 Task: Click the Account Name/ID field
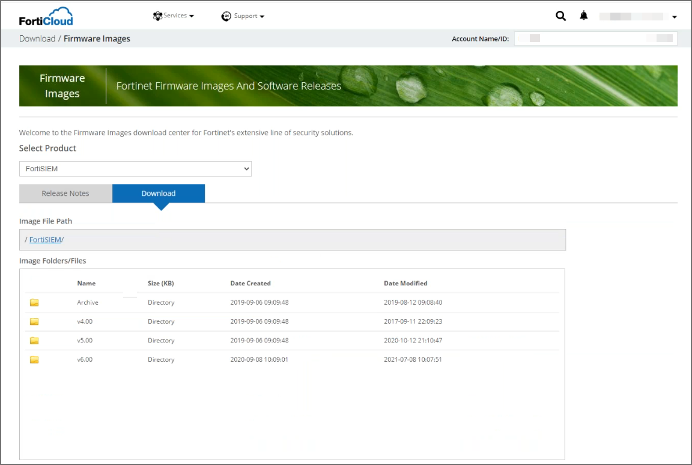click(595, 38)
